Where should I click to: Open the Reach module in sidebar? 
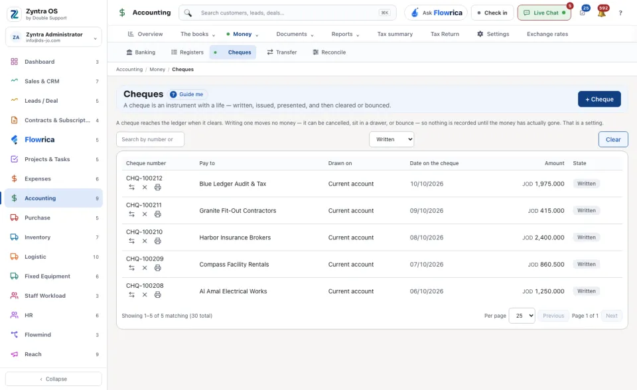[x=54, y=354]
